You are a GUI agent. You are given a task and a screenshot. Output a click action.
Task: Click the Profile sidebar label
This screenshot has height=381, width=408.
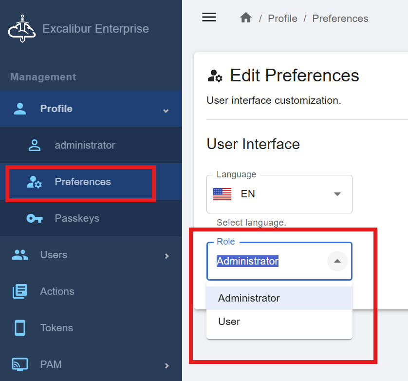56,109
